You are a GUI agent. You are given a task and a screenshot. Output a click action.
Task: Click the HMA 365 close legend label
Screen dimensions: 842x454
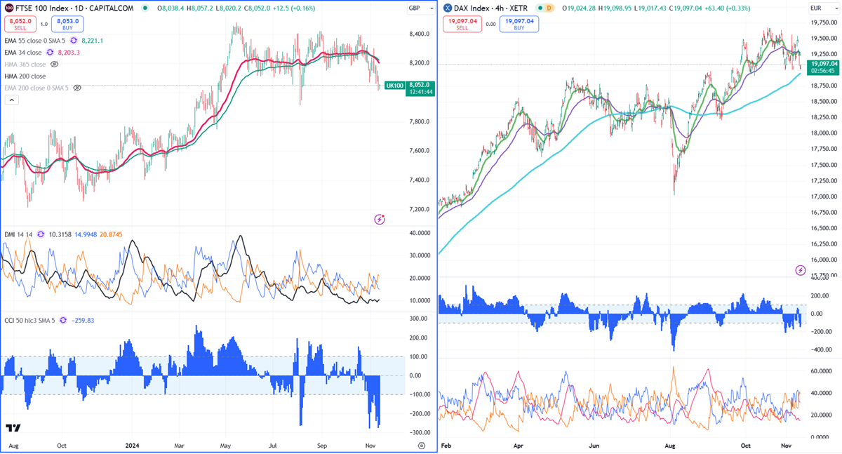point(25,64)
